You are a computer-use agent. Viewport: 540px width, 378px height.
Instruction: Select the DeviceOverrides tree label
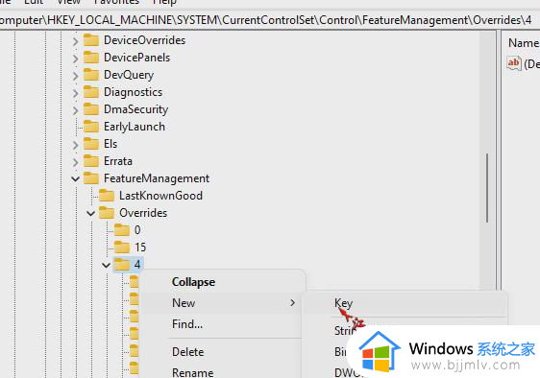pyautogui.click(x=145, y=40)
